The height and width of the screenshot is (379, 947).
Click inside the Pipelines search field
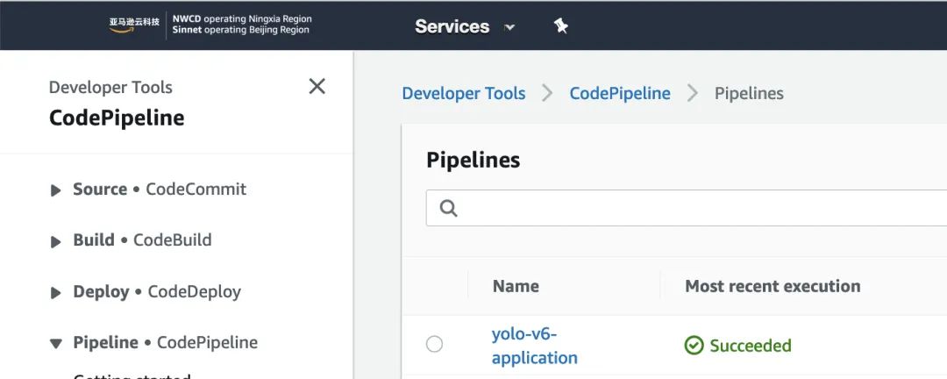[x=684, y=208]
